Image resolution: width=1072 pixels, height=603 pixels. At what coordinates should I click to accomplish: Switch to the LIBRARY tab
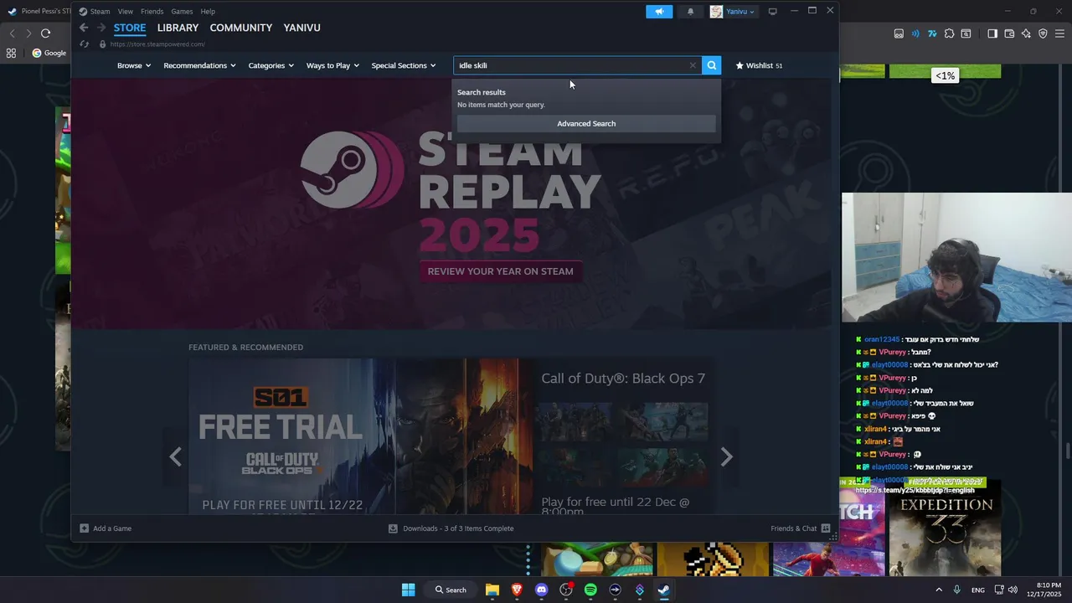coord(178,28)
